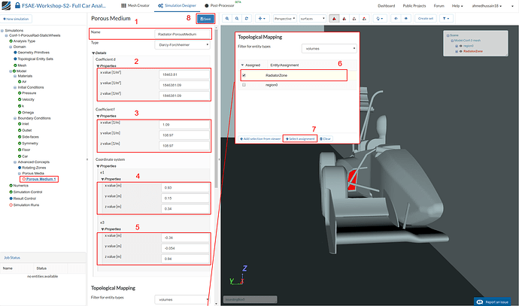Toggle RadiatorZone visibility eye in Scene tree

(x=460, y=50)
